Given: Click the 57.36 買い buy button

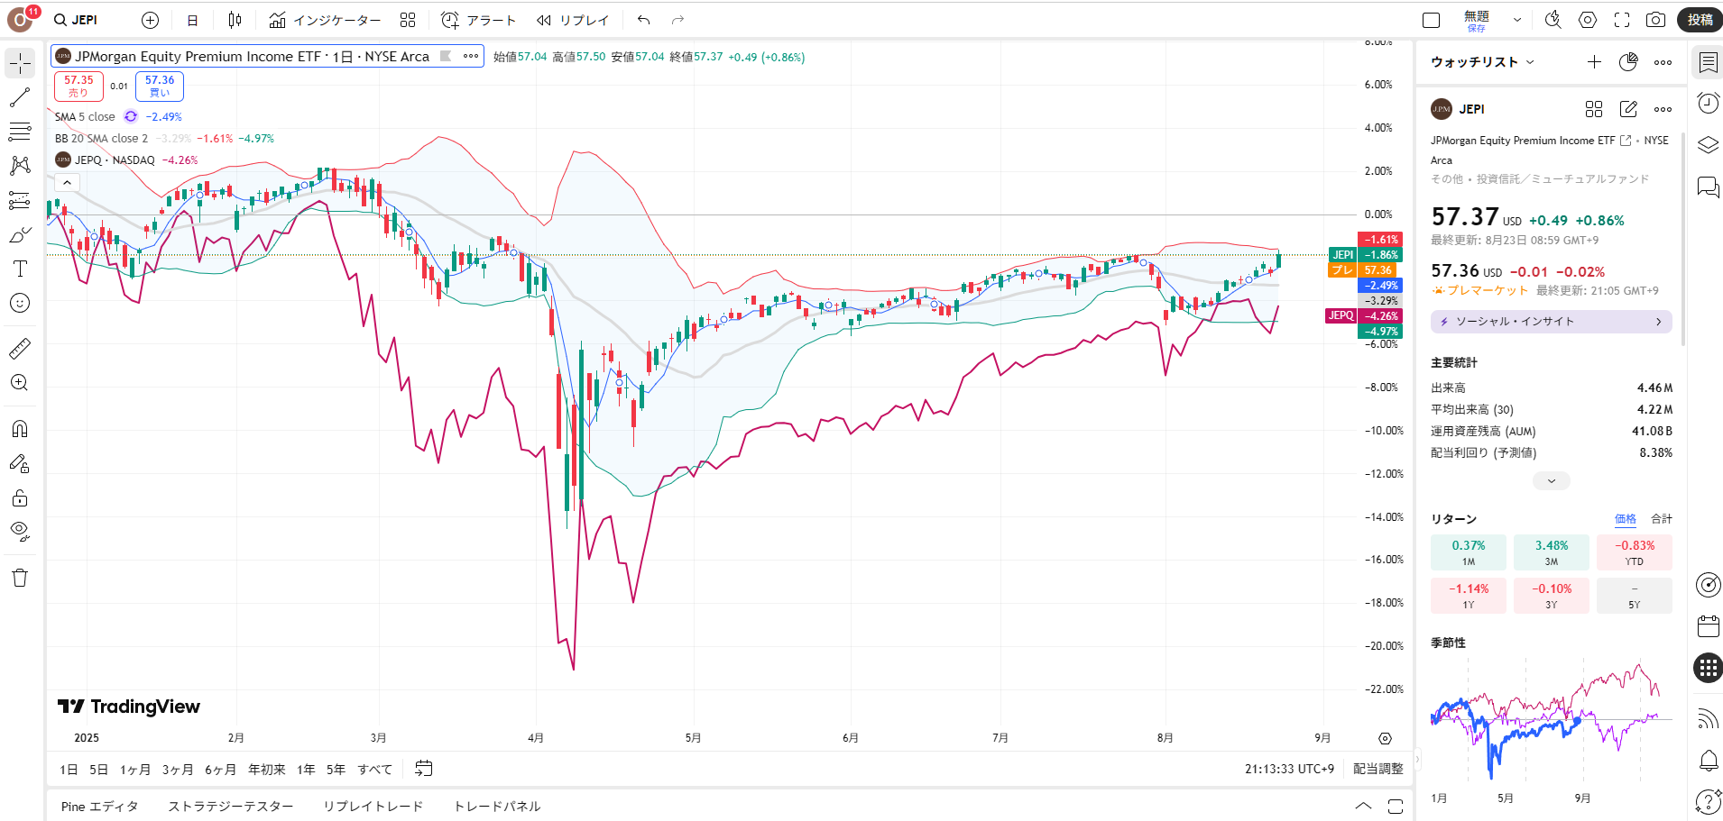Looking at the screenshot, I should click(x=160, y=86).
